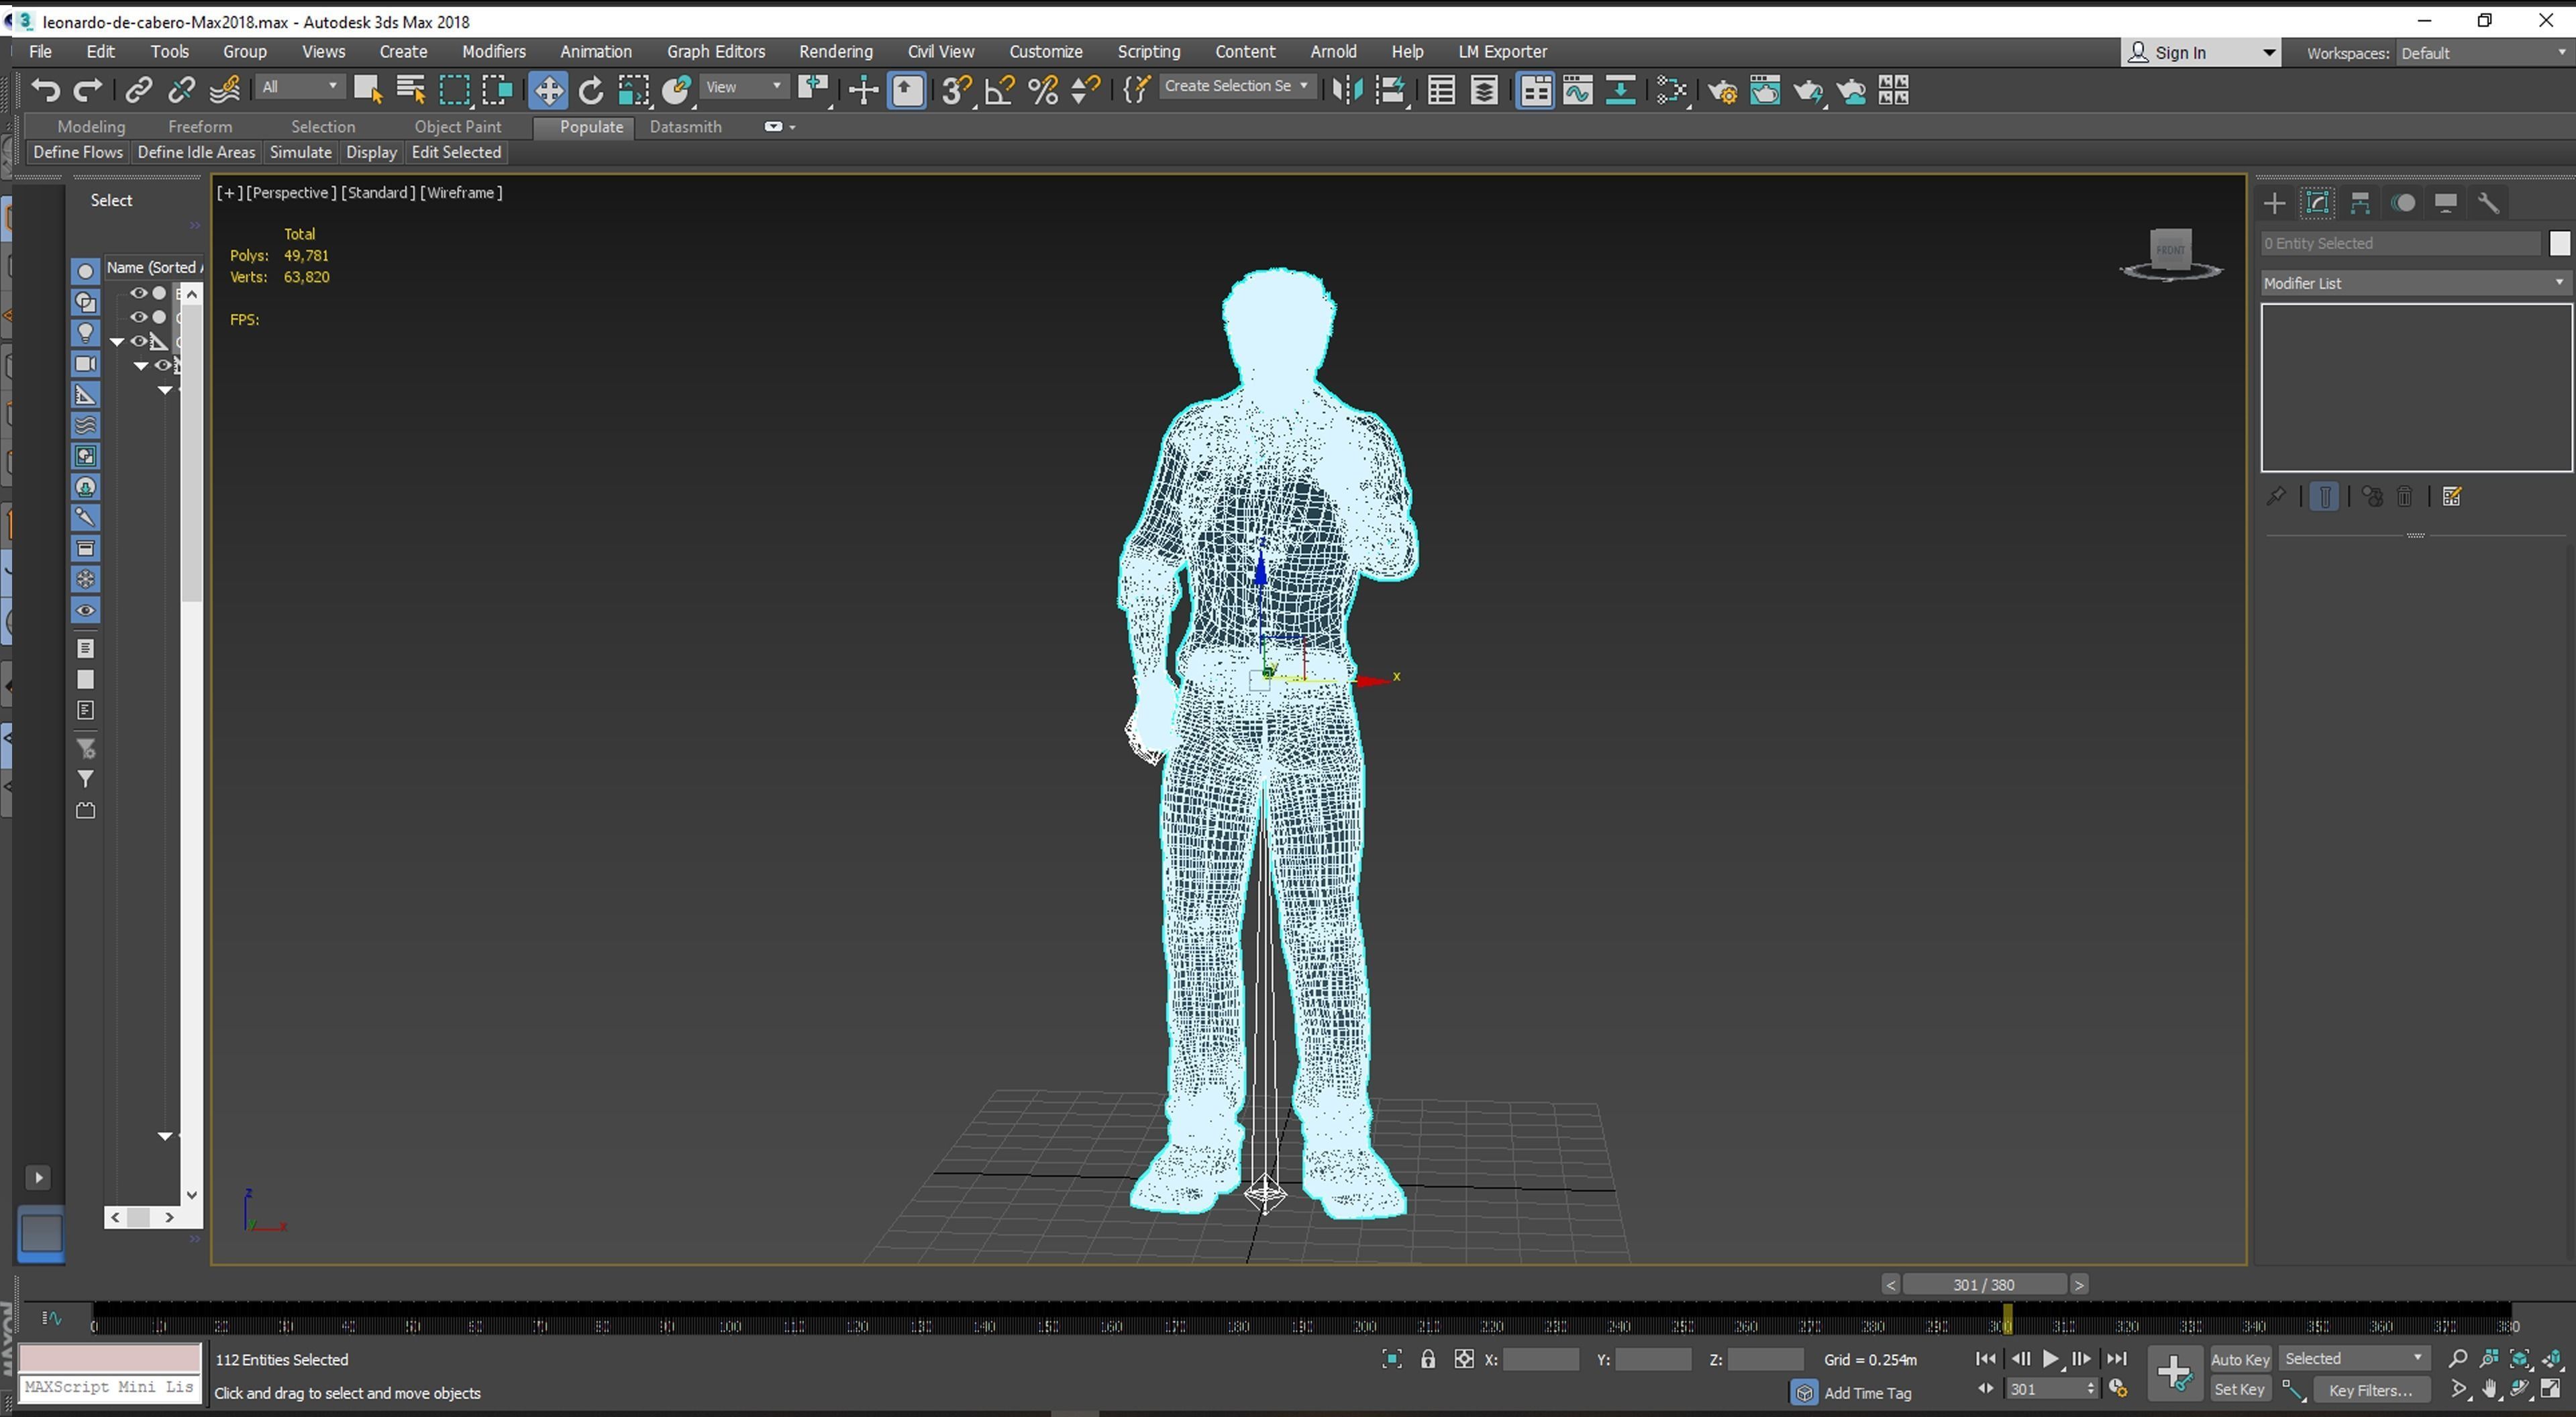Open the Layer Explorer icon
Screen dimensions: 2576x1417
(1485, 91)
